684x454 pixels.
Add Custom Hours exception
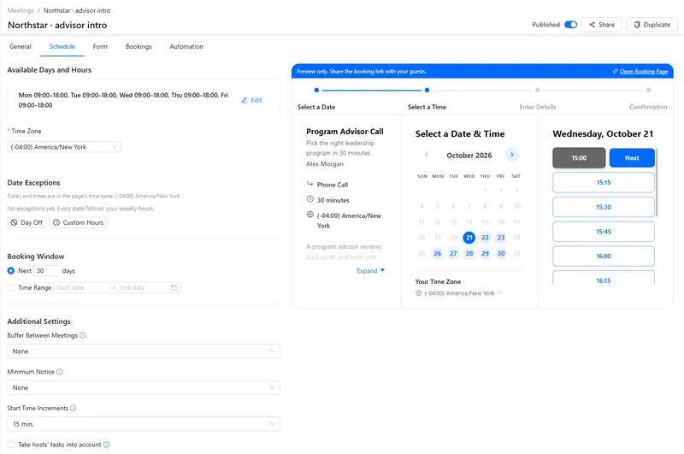(78, 222)
